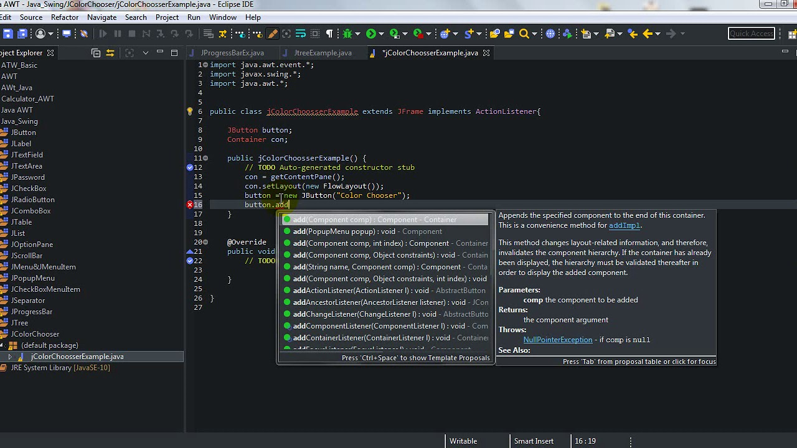Viewport: 797px width, 448px height.
Task: Open the Run button dropdown arrow
Action: 381,34
